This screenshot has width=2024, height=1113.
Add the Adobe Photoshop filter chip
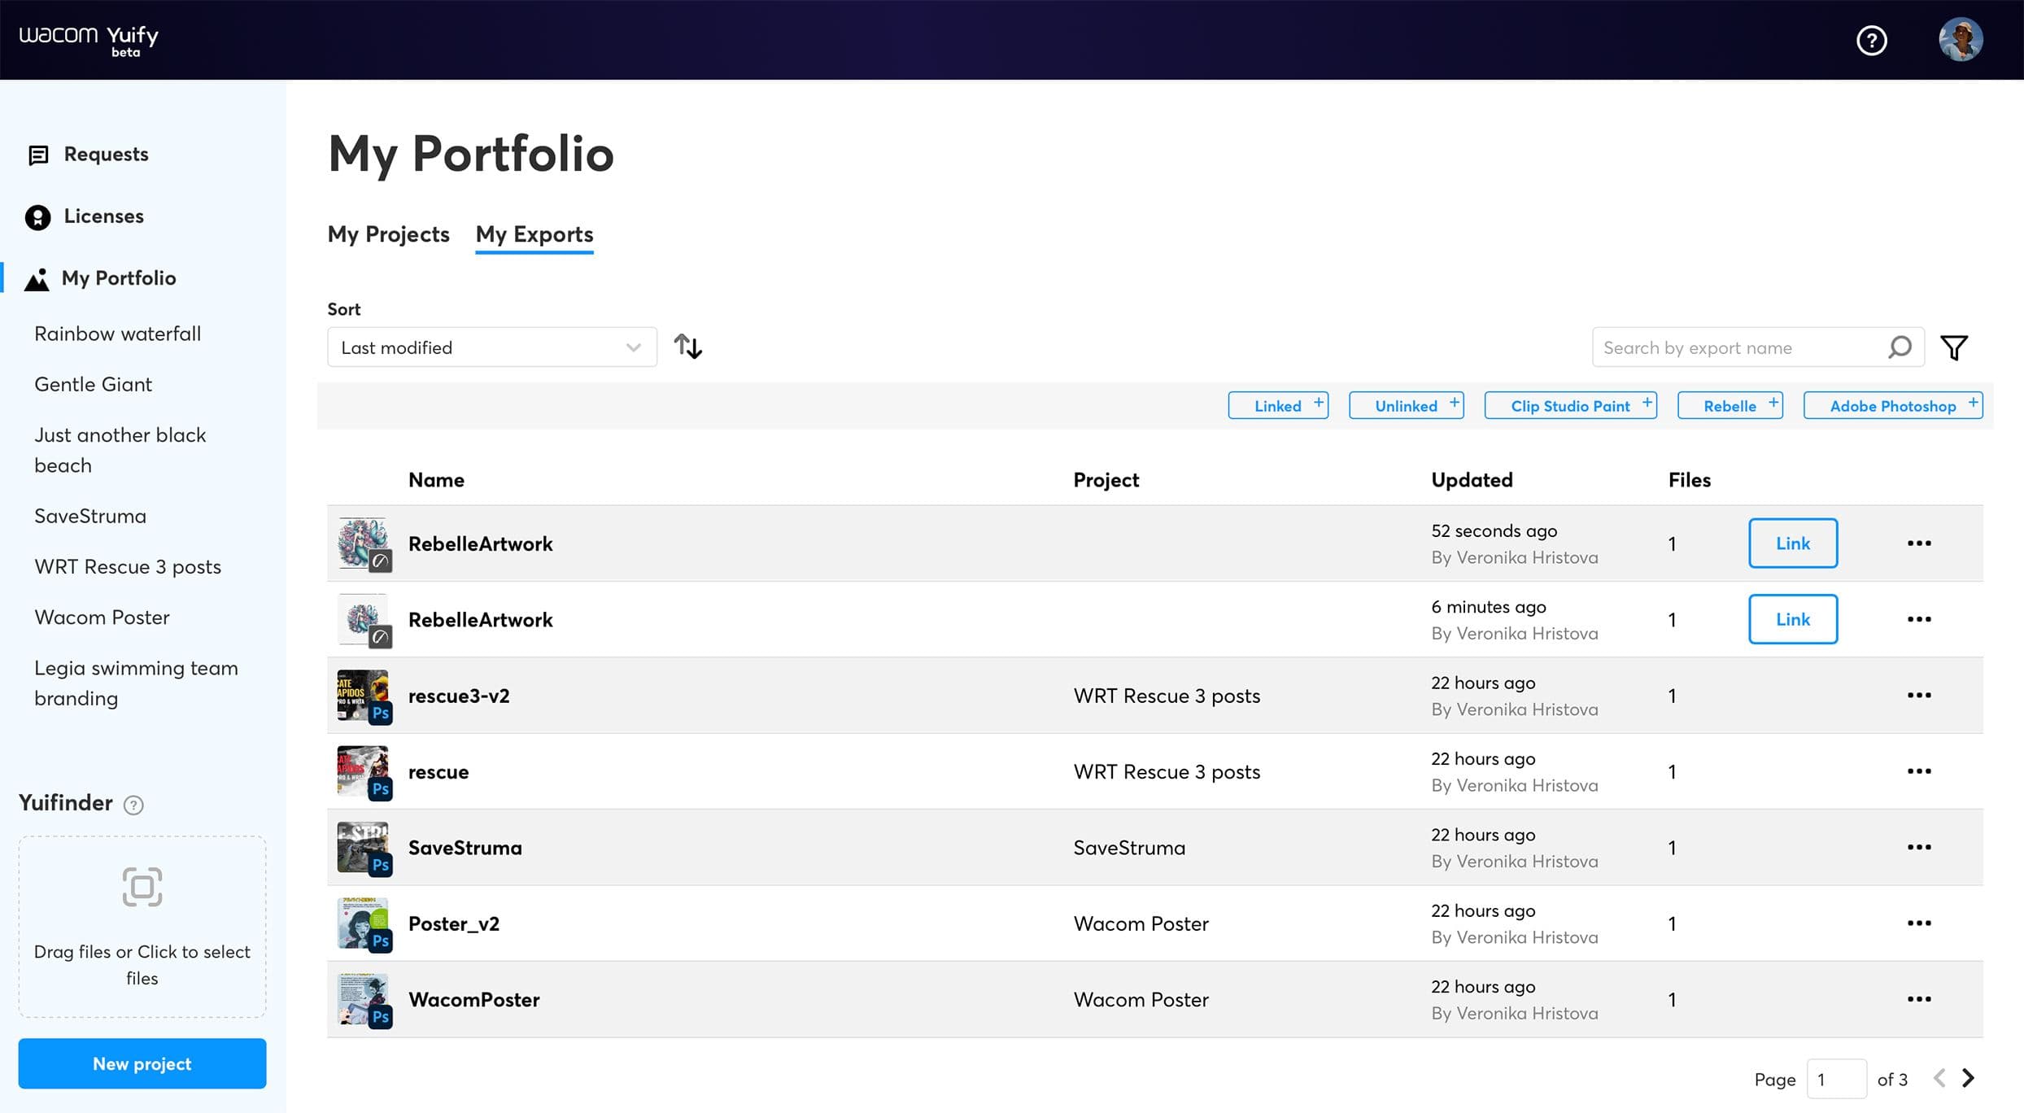[1893, 405]
